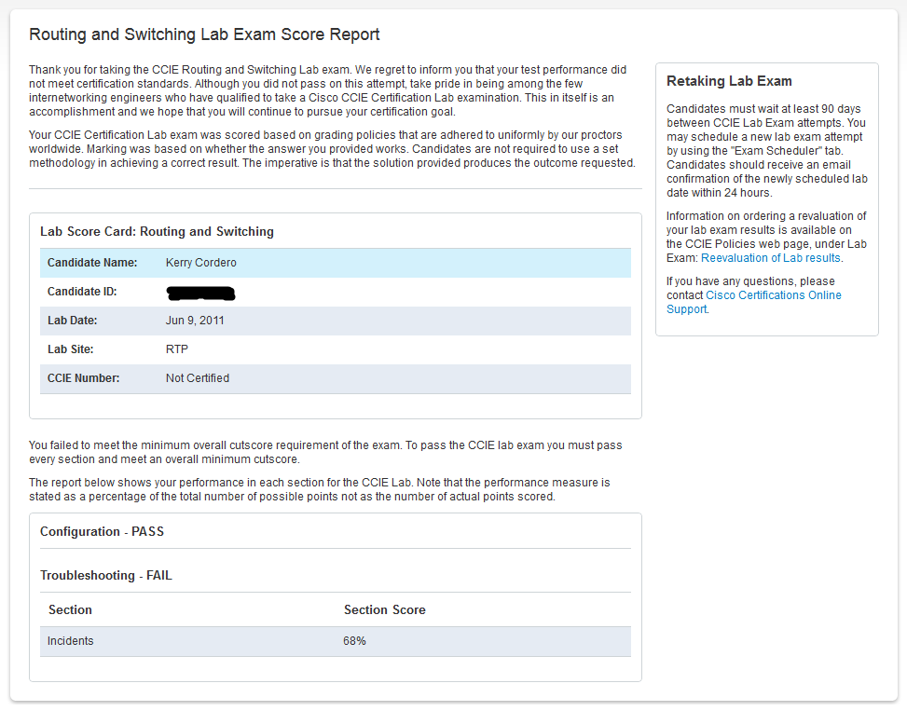Click the 68% section score value

[x=354, y=641]
